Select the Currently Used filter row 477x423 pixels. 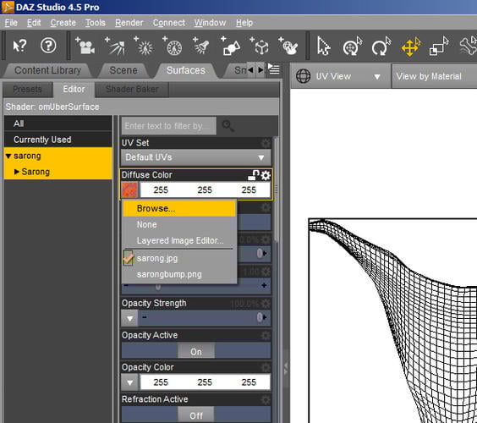[58, 140]
